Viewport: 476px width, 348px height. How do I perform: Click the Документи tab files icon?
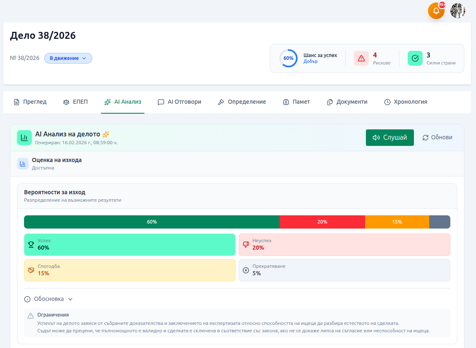click(329, 102)
